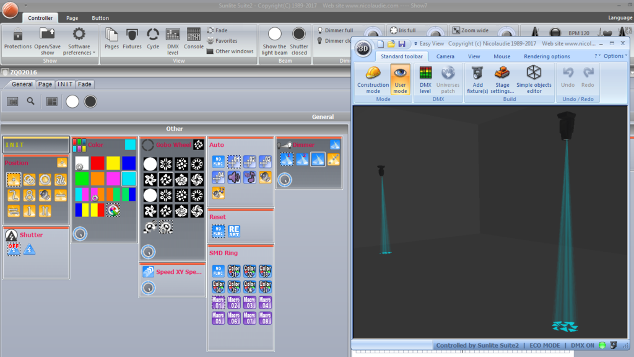Open the Fixtures view icon
The width and height of the screenshot is (634, 357).
[132, 39]
